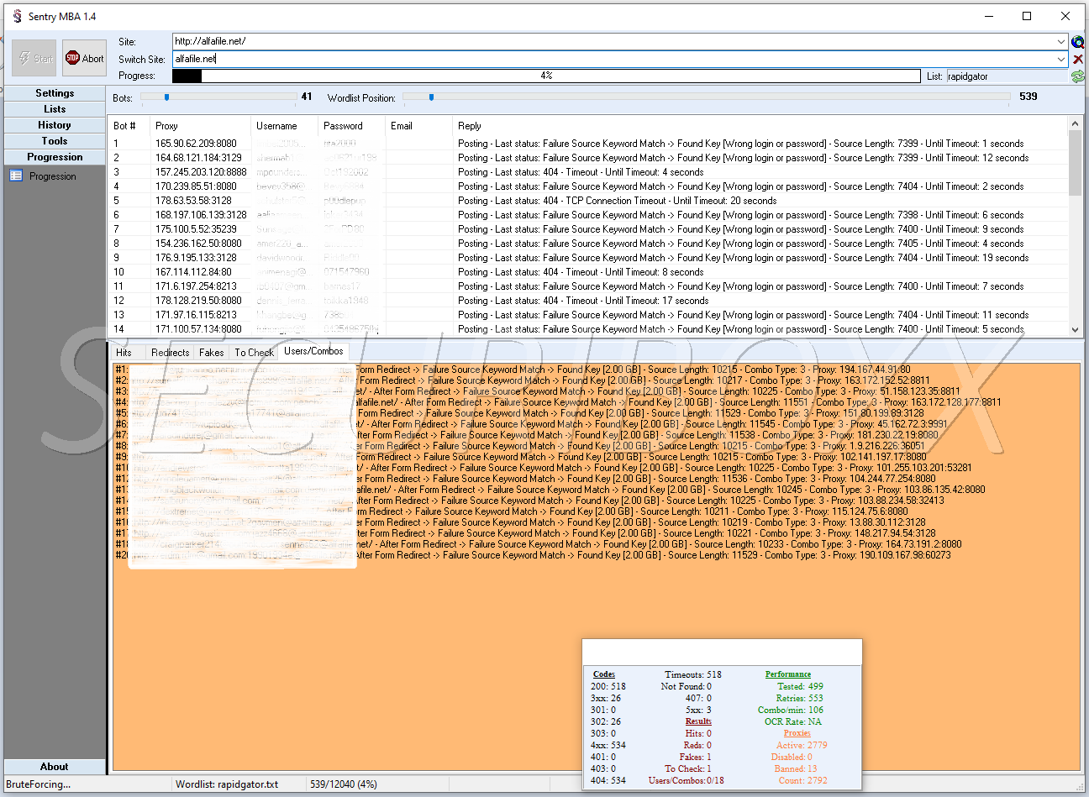Click the Banned: 13 proxies stat

[x=795, y=768]
